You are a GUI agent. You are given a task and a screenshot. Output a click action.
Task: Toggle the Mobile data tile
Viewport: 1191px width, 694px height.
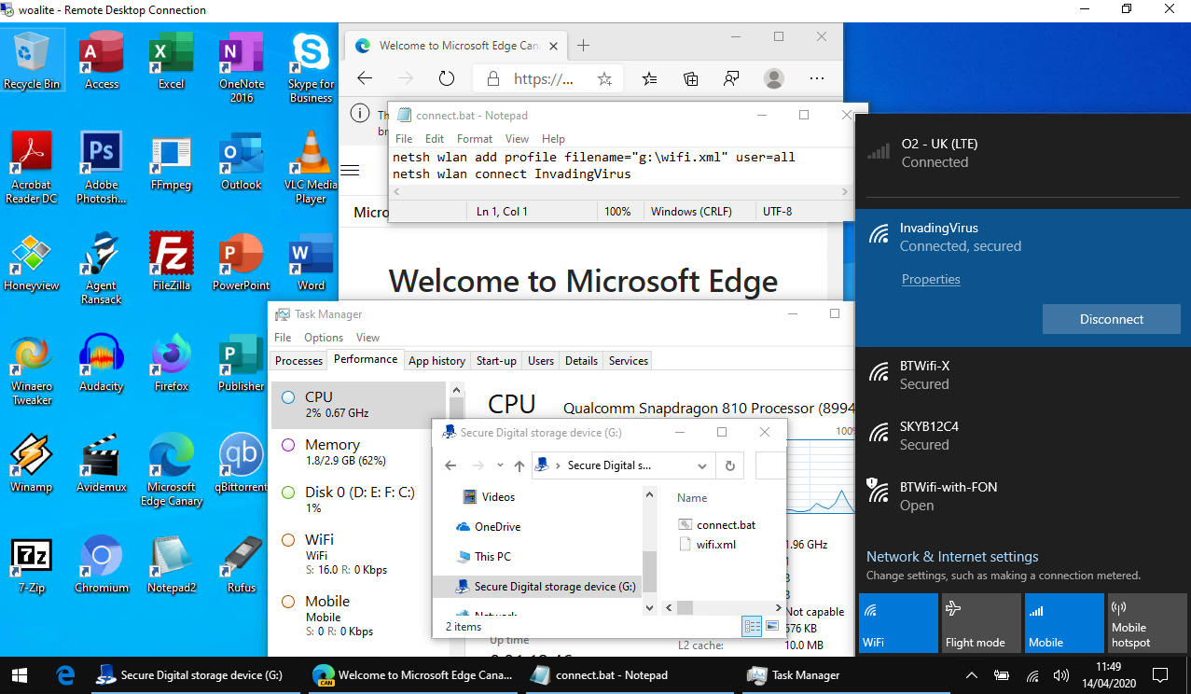pyautogui.click(x=1064, y=623)
